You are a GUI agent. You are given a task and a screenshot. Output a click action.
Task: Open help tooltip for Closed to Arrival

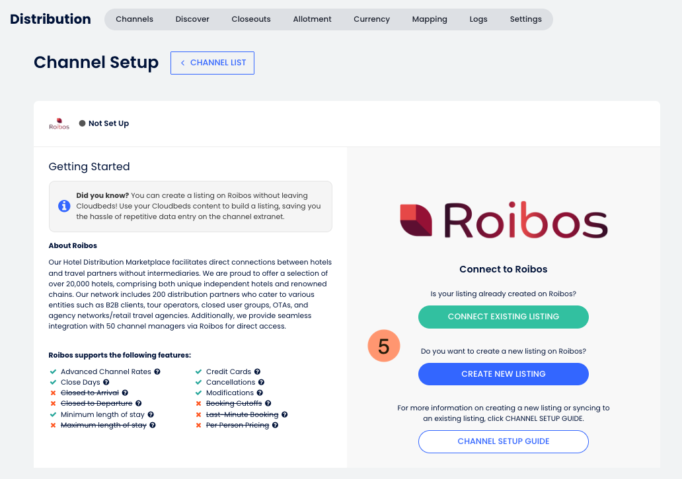coord(125,393)
